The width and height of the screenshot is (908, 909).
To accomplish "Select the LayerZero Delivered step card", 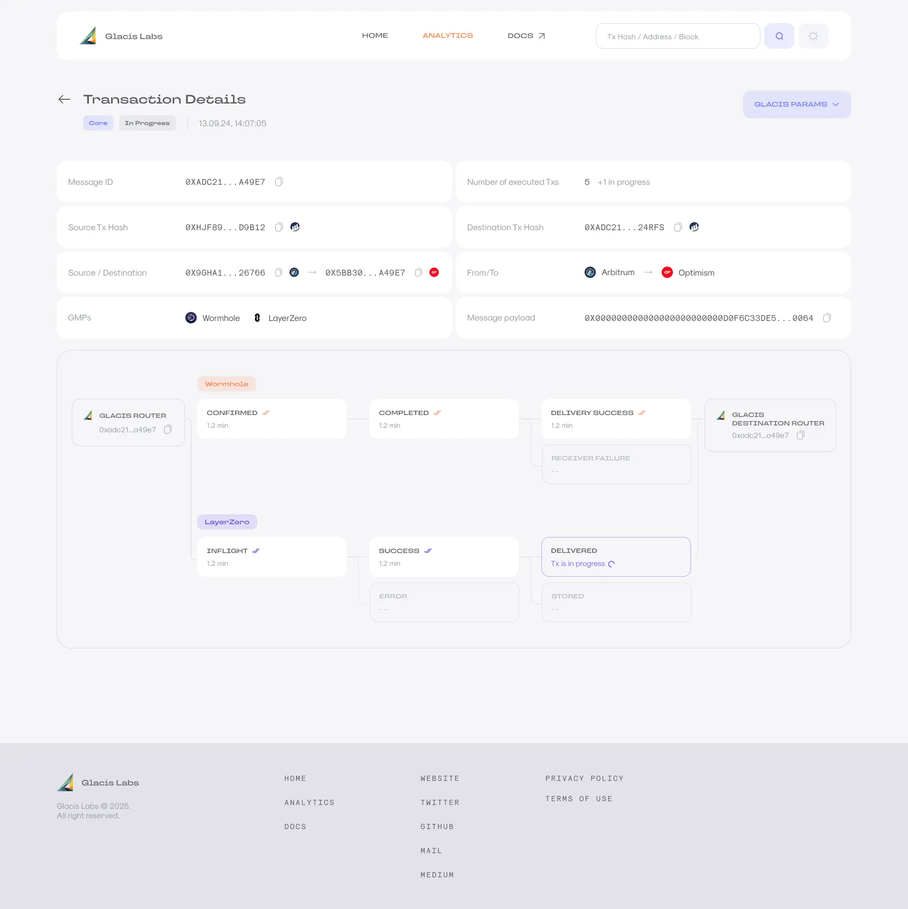I will tap(616, 556).
